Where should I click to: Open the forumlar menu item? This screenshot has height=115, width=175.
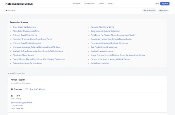(77, 4)
